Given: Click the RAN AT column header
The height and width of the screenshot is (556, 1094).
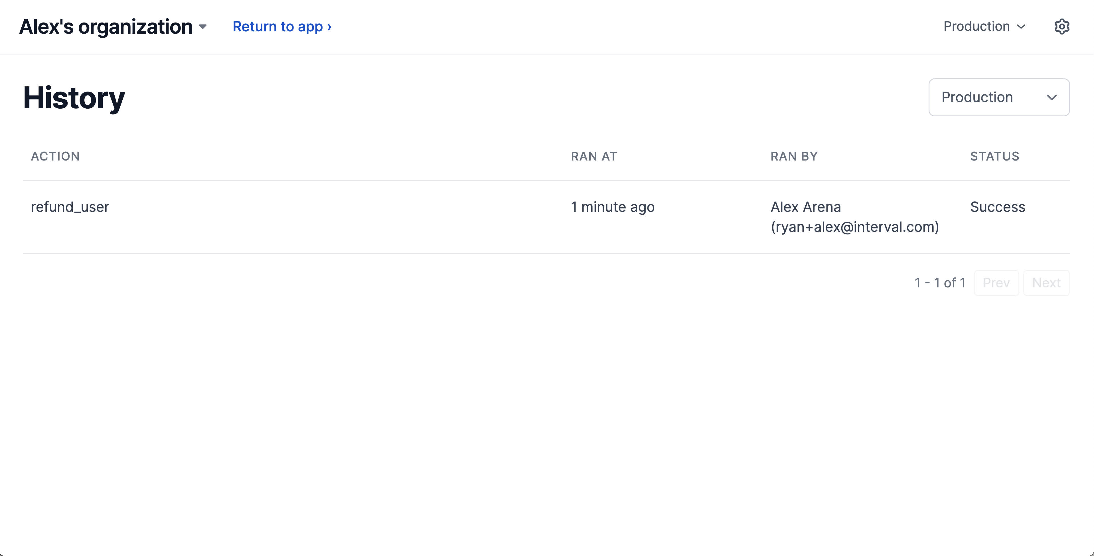Looking at the screenshot, I should 594,156.
